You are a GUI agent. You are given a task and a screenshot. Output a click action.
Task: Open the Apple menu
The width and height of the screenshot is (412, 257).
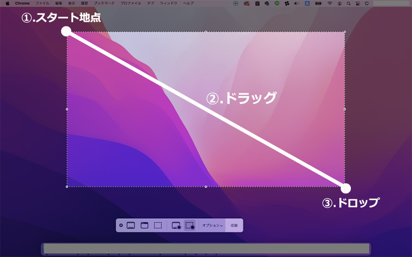[x=7, y=3]
